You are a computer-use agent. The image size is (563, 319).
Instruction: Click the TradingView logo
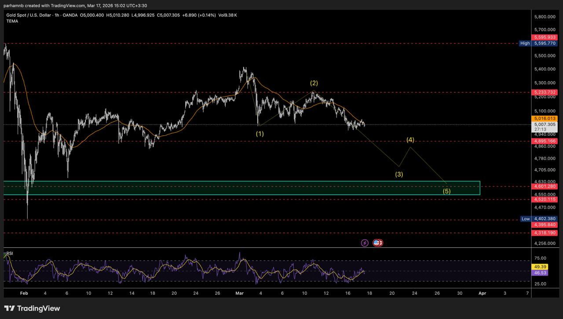[x=32, y=308]
